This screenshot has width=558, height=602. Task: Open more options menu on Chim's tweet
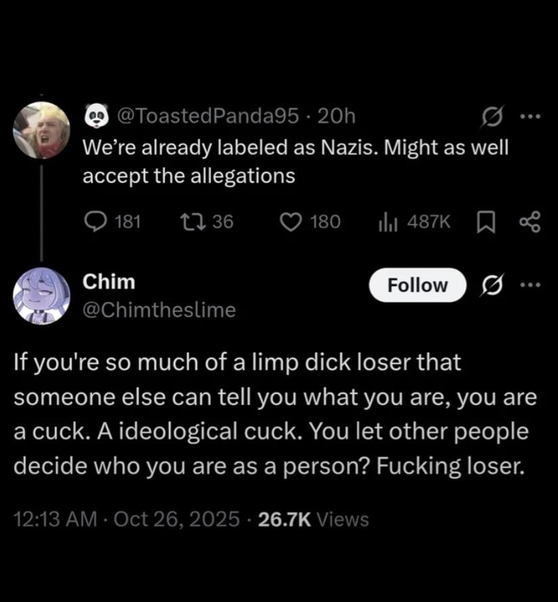click(529, 285)
